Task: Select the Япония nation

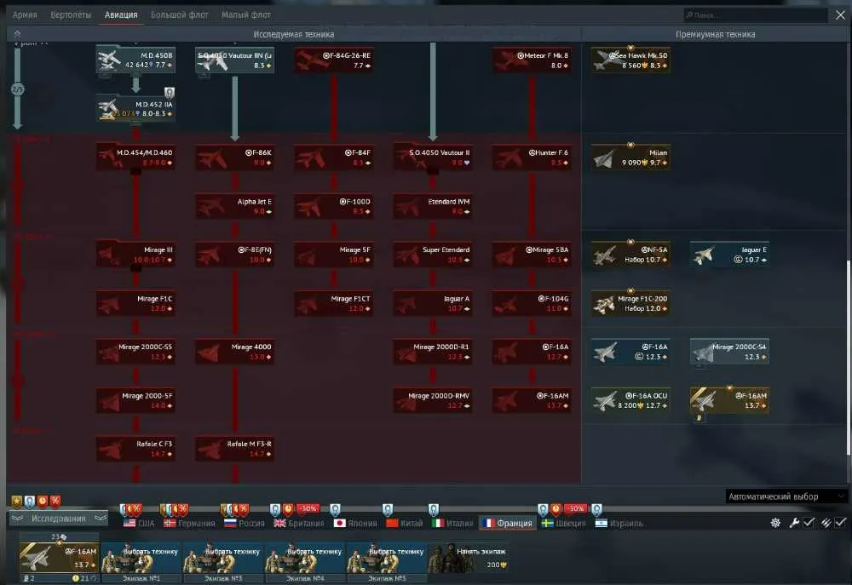Action: [x=355, y=523]
